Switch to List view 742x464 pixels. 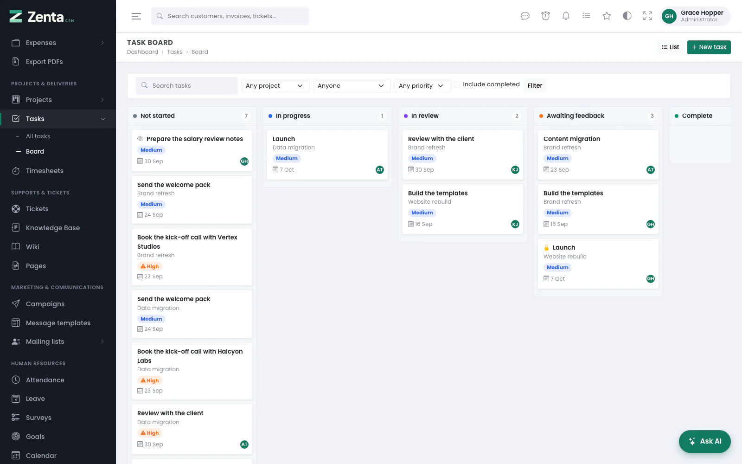[x=670, y=47]
